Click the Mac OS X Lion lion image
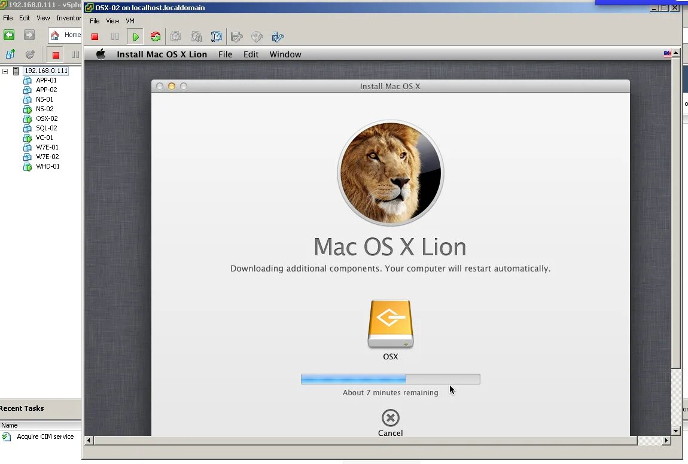 click(391, 173)
